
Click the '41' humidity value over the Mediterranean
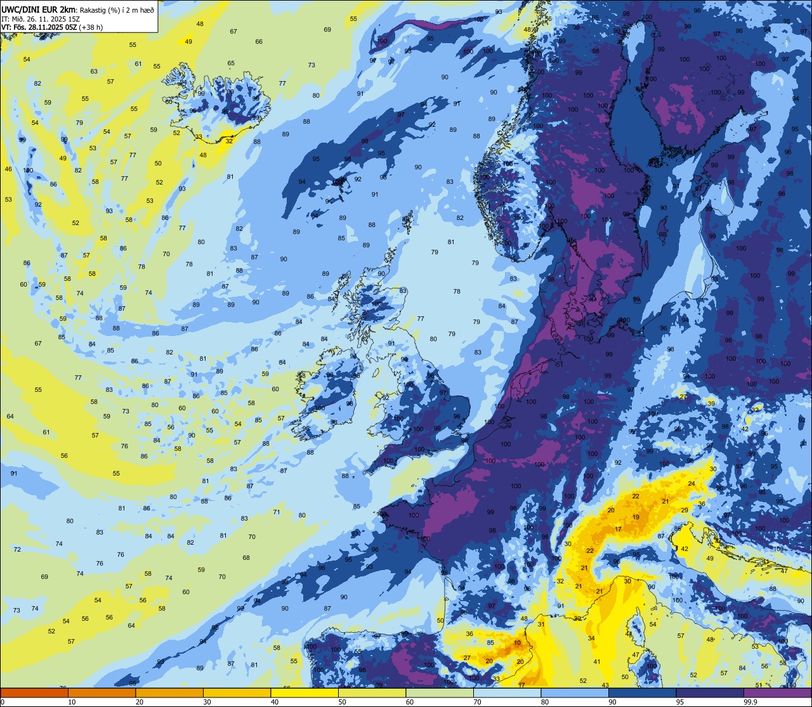597,661
